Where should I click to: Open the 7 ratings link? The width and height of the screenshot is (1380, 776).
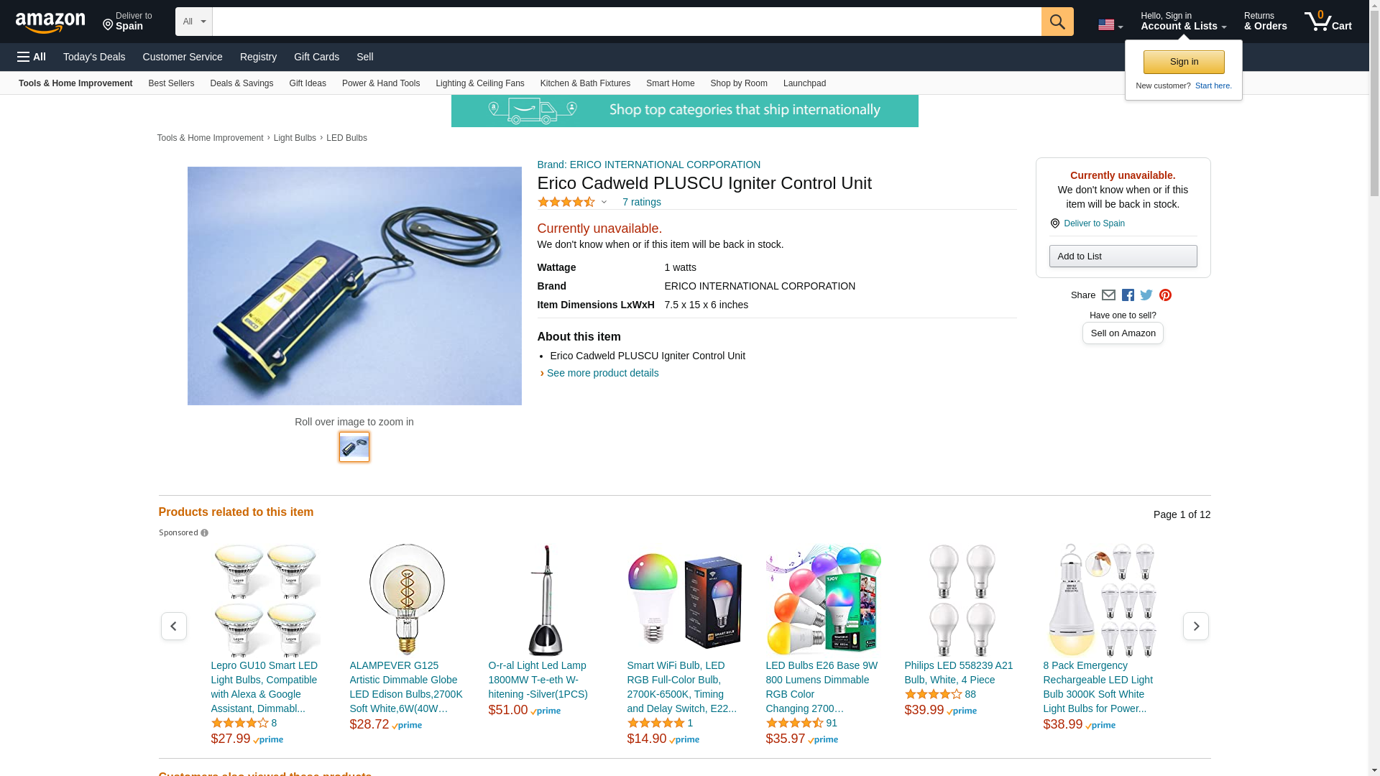(x=642, y=202)
